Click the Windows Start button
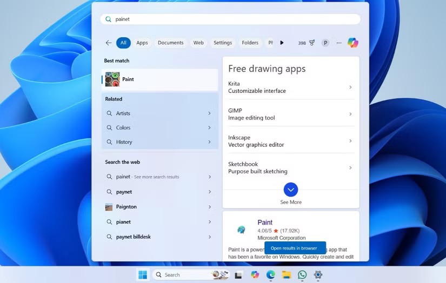The width and height of the screenshot is (446, 283). pyautogui.click(x=143, y=274)
